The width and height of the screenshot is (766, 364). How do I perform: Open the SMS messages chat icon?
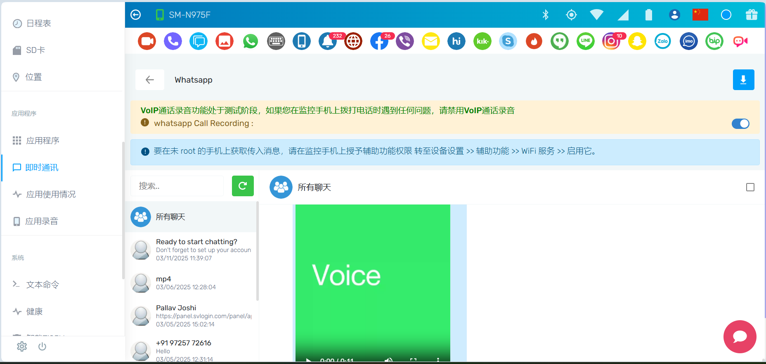[199, 41]
